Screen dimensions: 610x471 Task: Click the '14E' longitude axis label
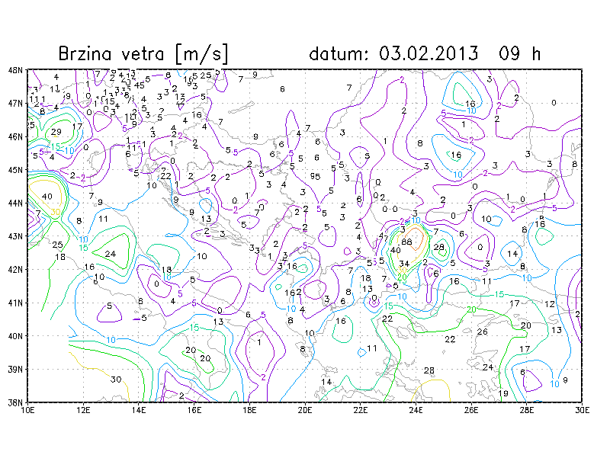coord(139,410)
